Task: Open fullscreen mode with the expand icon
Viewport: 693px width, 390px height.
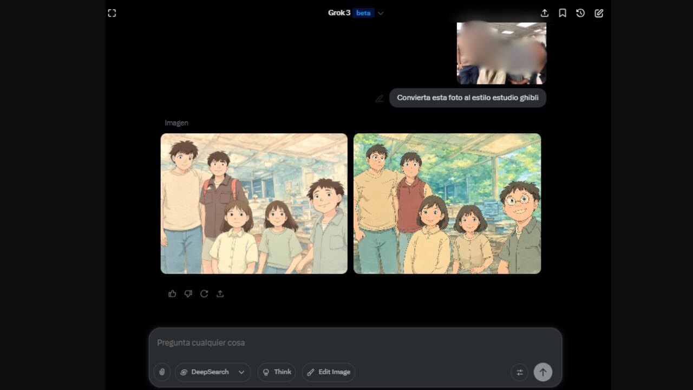Action: coord(112,12)
